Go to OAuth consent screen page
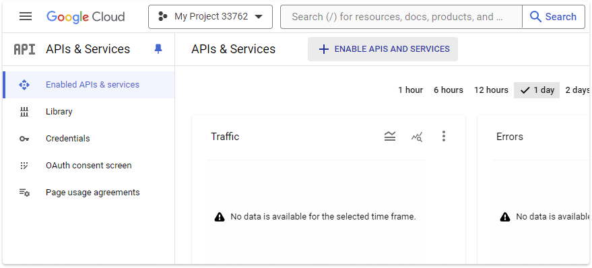Screen dimensions: 592x268 pyautogui.click(x=89, y=166)
